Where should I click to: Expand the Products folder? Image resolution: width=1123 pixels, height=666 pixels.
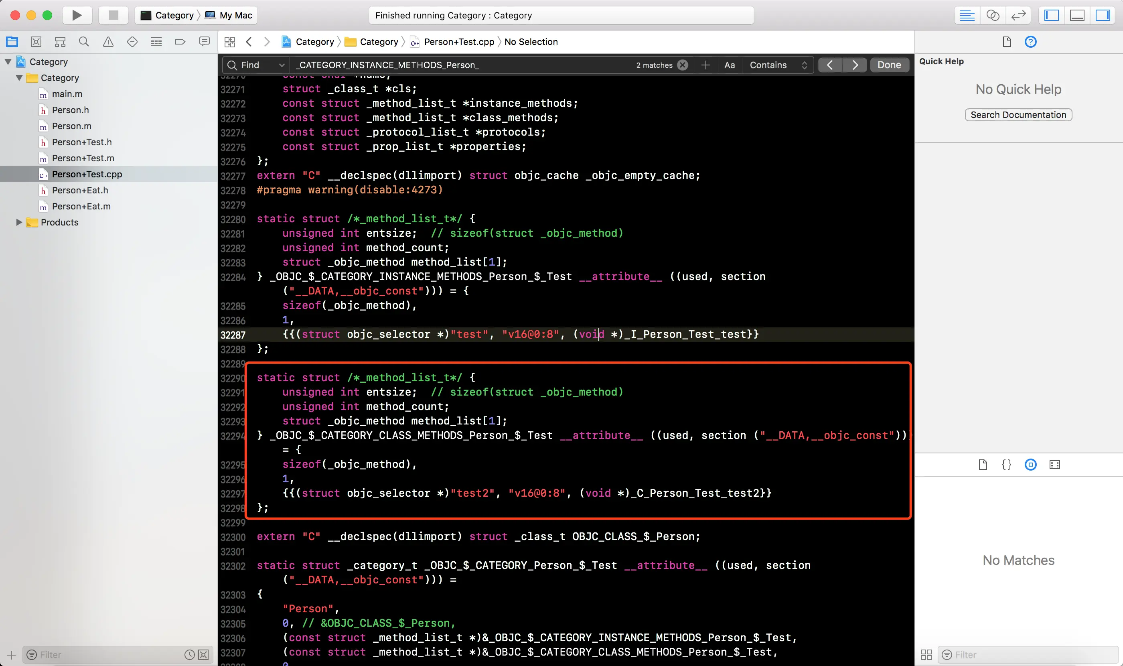pyautogui.click(x=19, y=222)
